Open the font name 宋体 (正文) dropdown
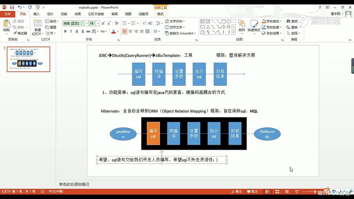 (87, 23)
